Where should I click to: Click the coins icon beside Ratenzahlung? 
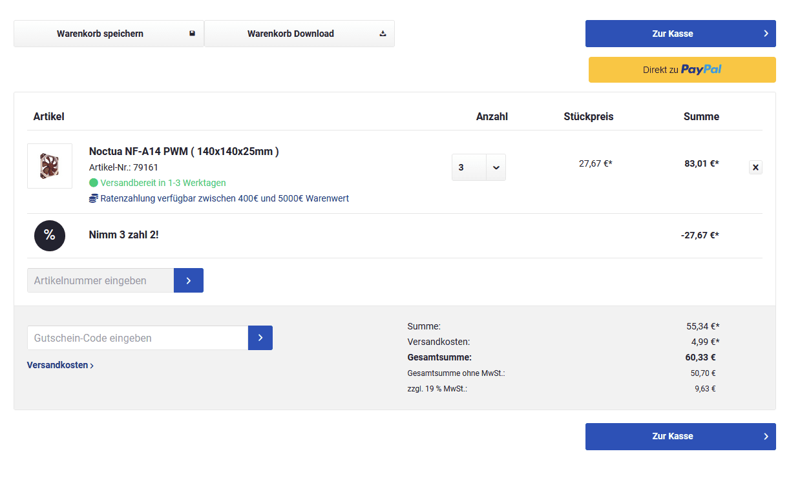[94, 198]
